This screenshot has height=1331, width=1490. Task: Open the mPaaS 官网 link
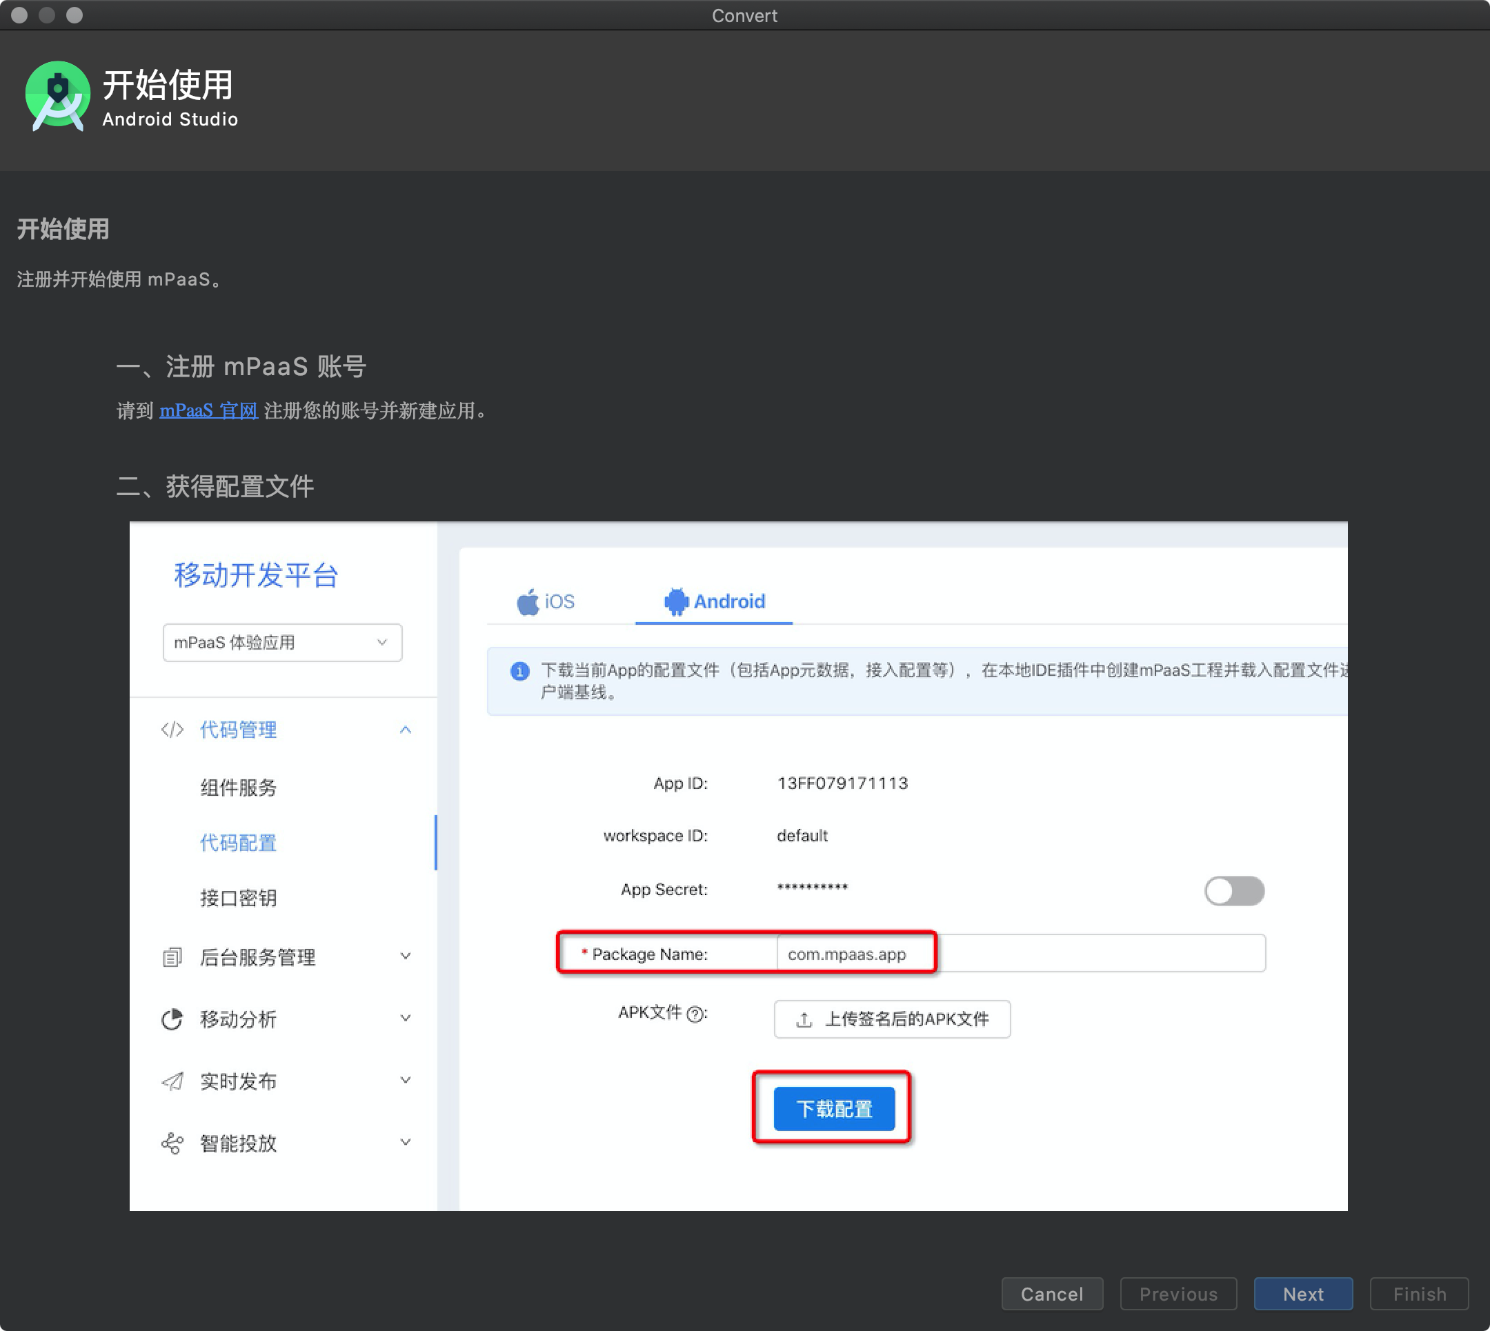tap(208, 411)
